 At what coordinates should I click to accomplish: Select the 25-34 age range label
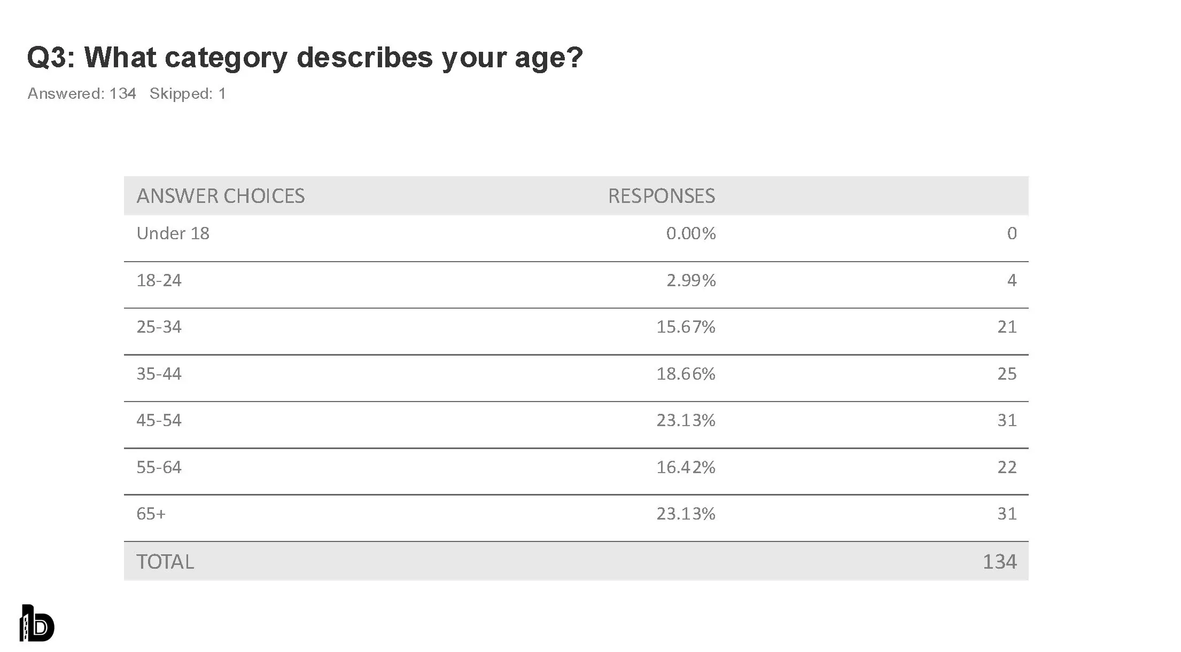(x=159, y=327)
